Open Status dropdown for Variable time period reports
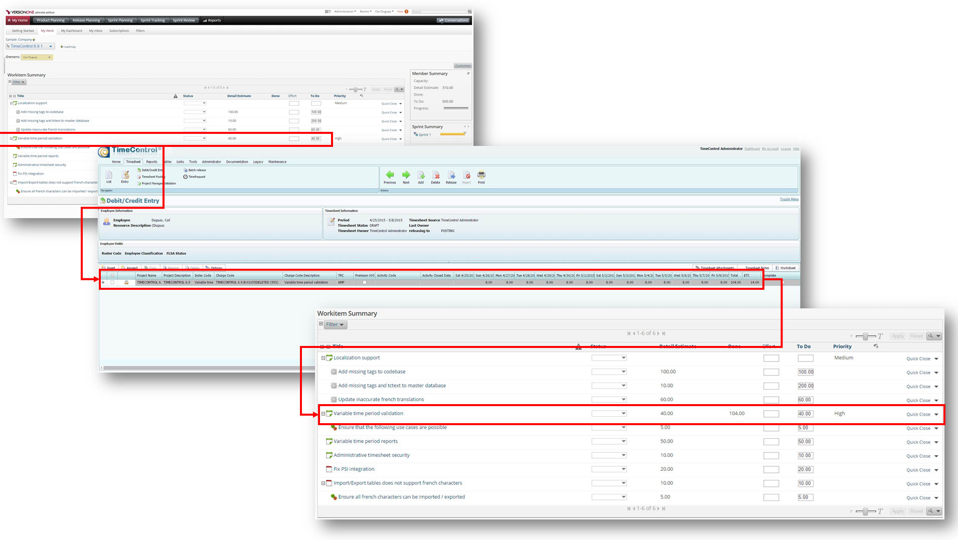 tap(609, 441)
